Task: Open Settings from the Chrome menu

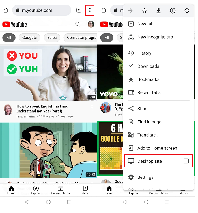Action: (158, 177)
